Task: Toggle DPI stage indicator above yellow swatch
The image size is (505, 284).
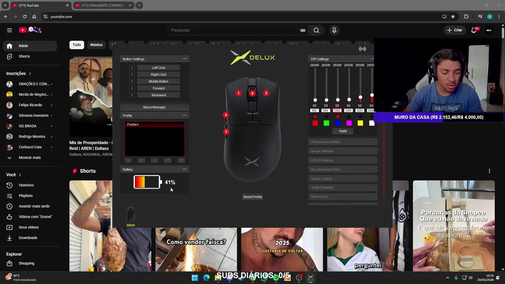Action: click(x=360, y=117)
